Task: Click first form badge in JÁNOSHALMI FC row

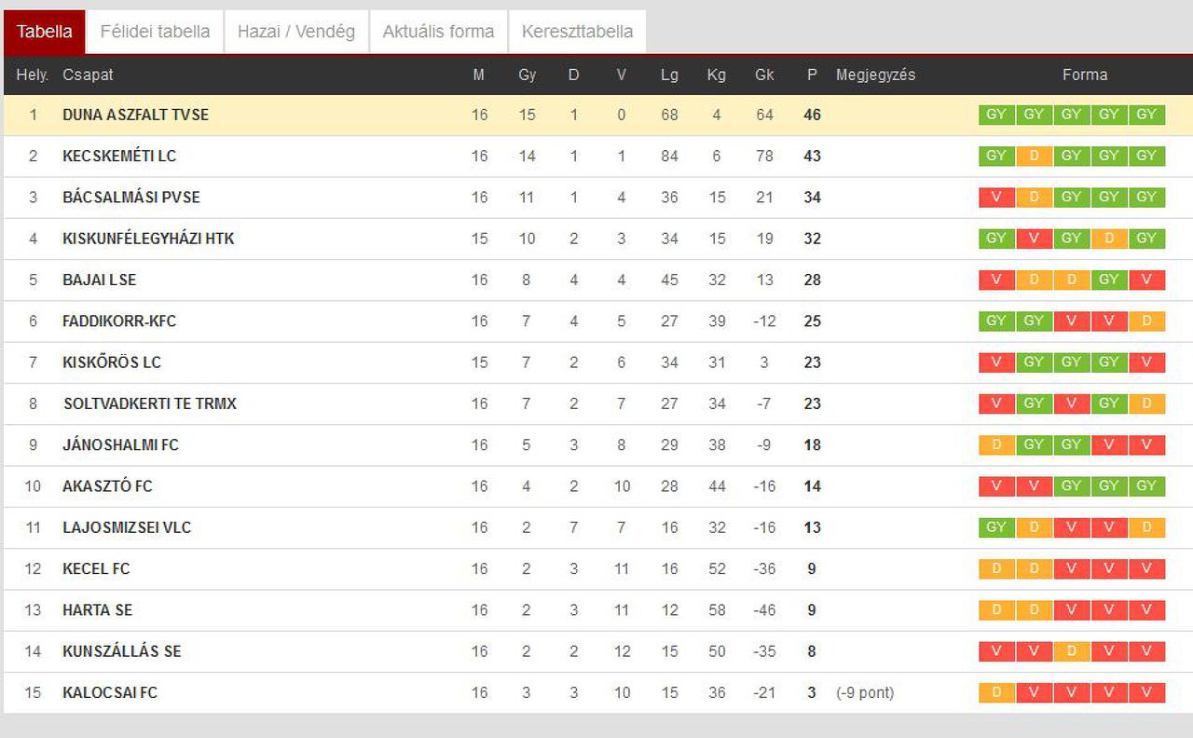Action: (996, 444)
